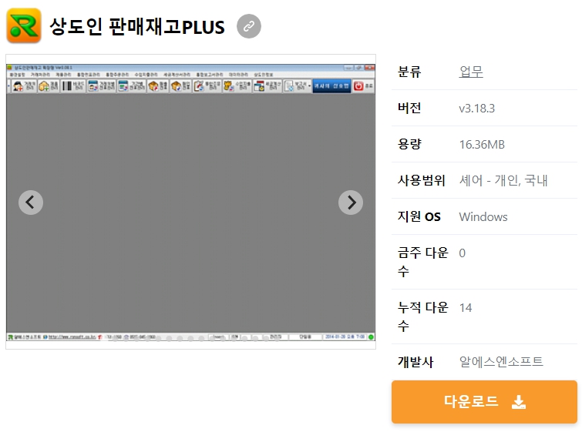Click the file size value 16.36MB
This screenshot has width=582, height=432.
click(x=482, y=144)
